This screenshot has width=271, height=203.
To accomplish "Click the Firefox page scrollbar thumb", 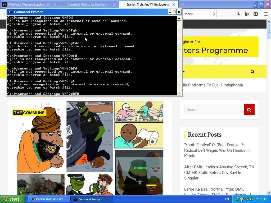I will click(x=269, y=32).
